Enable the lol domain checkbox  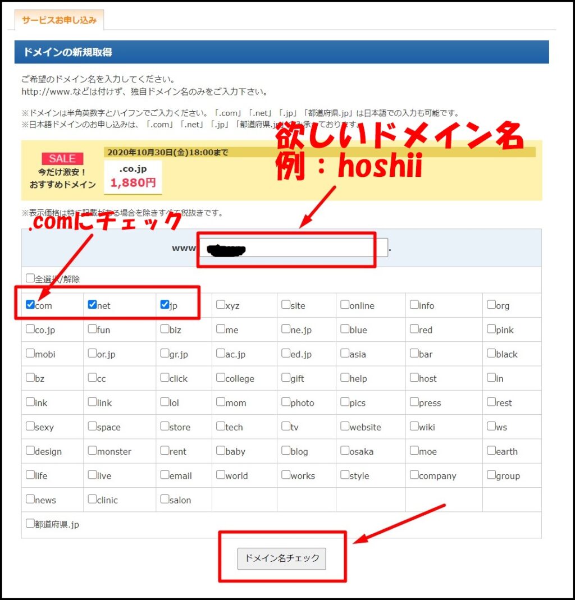coord(165,401)
